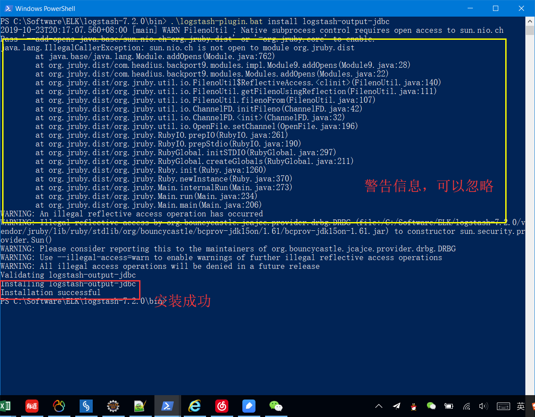
Task: Open the green notepad app in taskbar
Action: click(140, 406)
